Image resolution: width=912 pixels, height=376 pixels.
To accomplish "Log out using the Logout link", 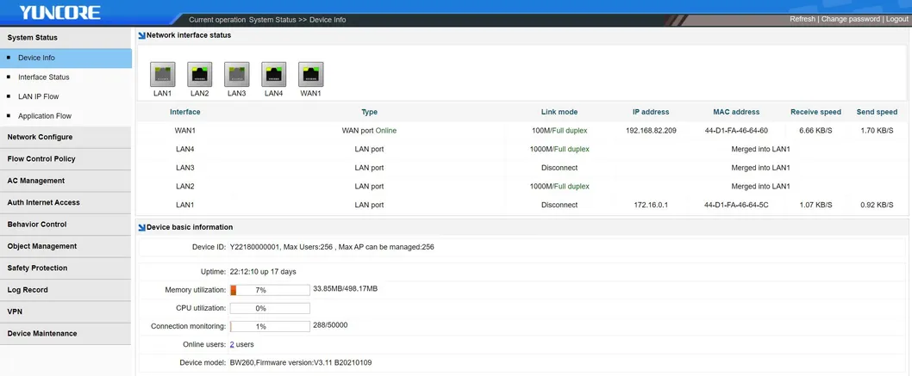I will tap(896, 19).
